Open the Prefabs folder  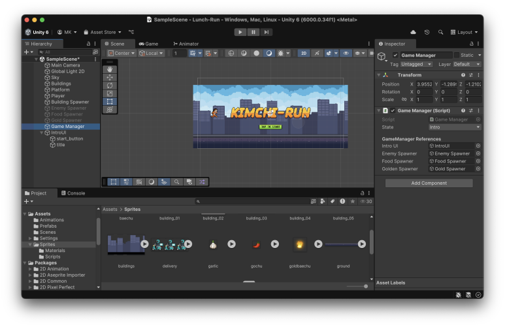point(48,226)
